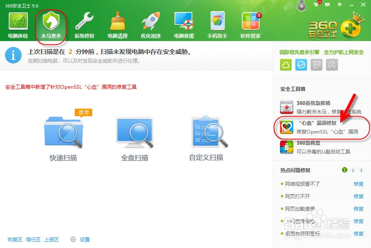Start 全盘扫描 full disk scan
This screenshot has width=371, height=248.
(x=135, y=138)
